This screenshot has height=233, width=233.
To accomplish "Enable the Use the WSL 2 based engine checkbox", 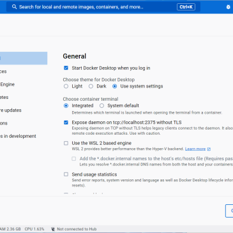I will pyautogui.click(x=66, y=143).
